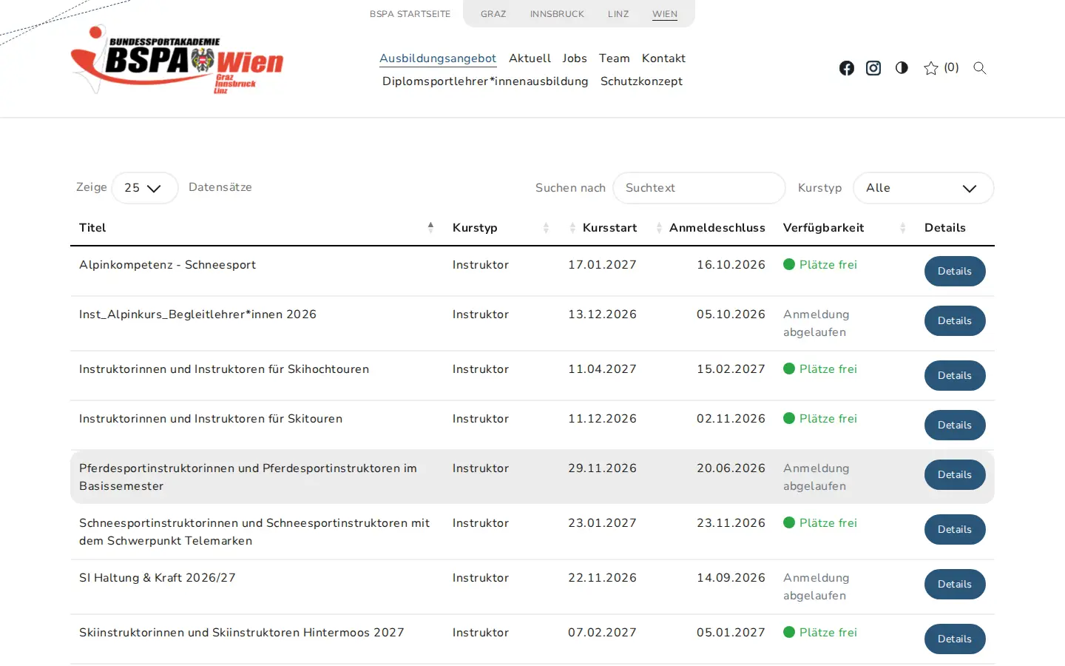
Task: Open the Ausbildungsangebot menu
Action: (438, 58)
